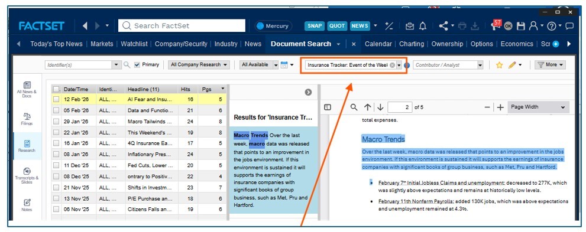The height and width of the screenshot is (232, 586).
Task: Open Notes in the left sidebar
Action: pos(27,205)
